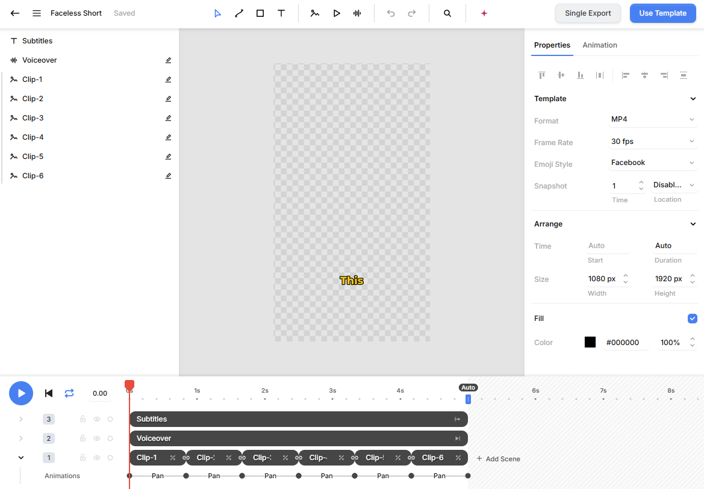Image resolution: width=704 pixels, height=489 pixels.
Task: Toggle loop playback
Action: 69,393
